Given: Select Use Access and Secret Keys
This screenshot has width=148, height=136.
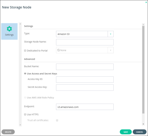Looking at the screenshot, I should 25,73.
